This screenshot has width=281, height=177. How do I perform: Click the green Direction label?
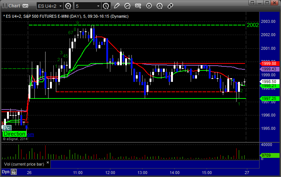tap(14, 134)
